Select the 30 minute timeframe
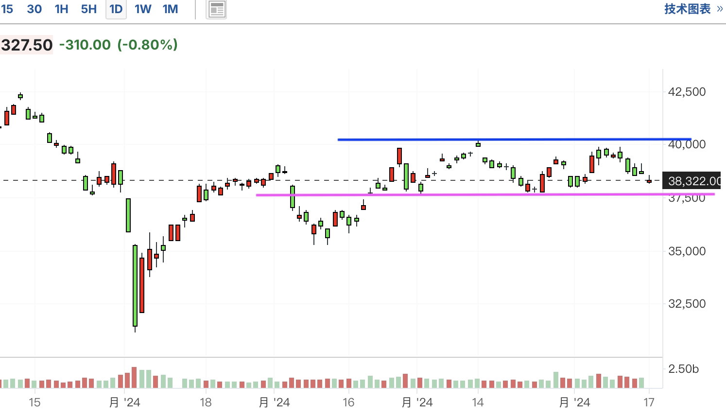This screenshot has width=726, height=419. [35, 9]
